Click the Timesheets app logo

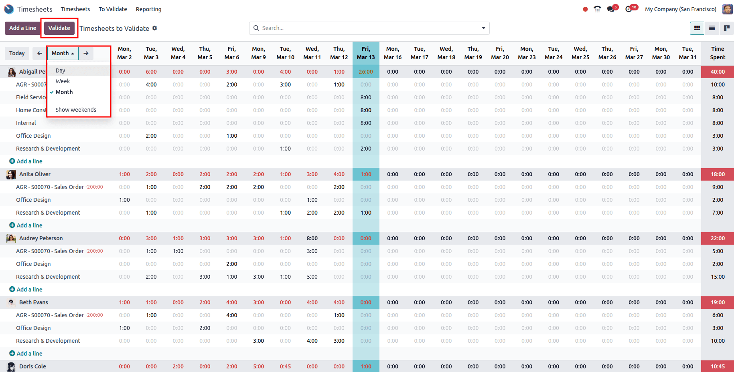click(x=8, y=9)
